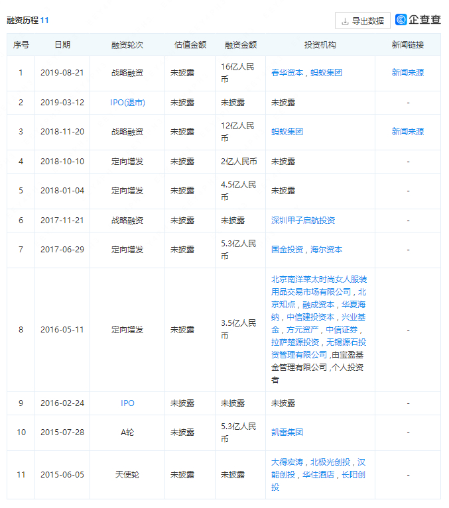The image size is (449, 508).
Task: Open the IPO(退市) link
Action: pos(127,103)
